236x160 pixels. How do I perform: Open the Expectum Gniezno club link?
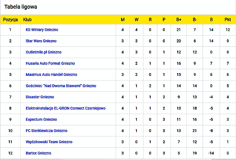coord(41,120)
